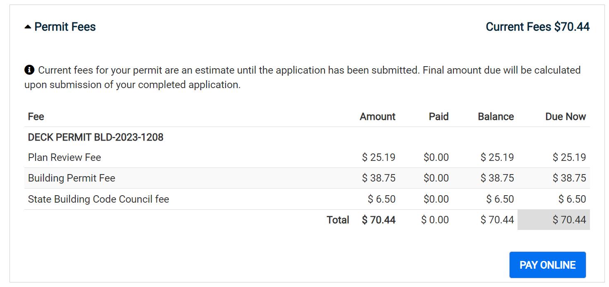The height and width of the screenshot is (287, 609).
Task: Select the DECK PERMIT BLD-2023-1208 row
Action: [x=96, y=137]
